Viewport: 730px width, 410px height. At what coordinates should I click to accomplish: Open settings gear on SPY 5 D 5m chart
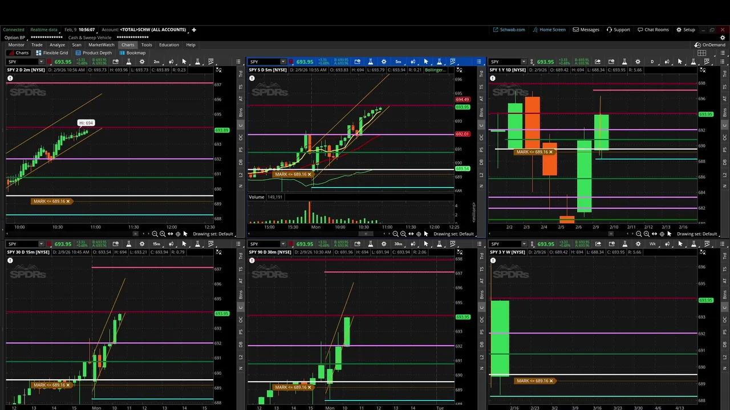pyautogui.click(x=384, y=61)
